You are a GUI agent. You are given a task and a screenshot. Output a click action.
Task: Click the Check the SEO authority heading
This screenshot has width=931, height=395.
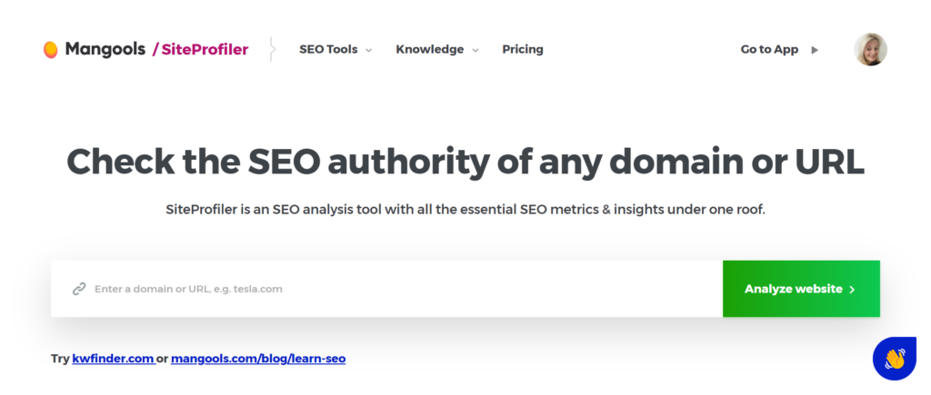click(465, 161)
